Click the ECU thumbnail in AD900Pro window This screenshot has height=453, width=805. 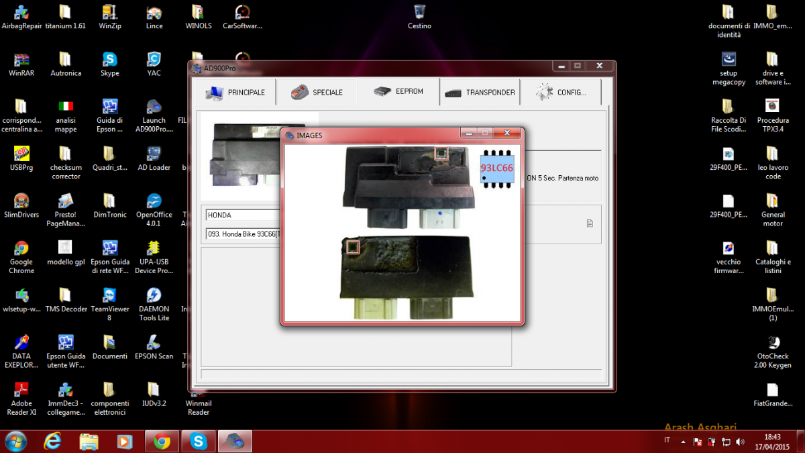[241, 158]
